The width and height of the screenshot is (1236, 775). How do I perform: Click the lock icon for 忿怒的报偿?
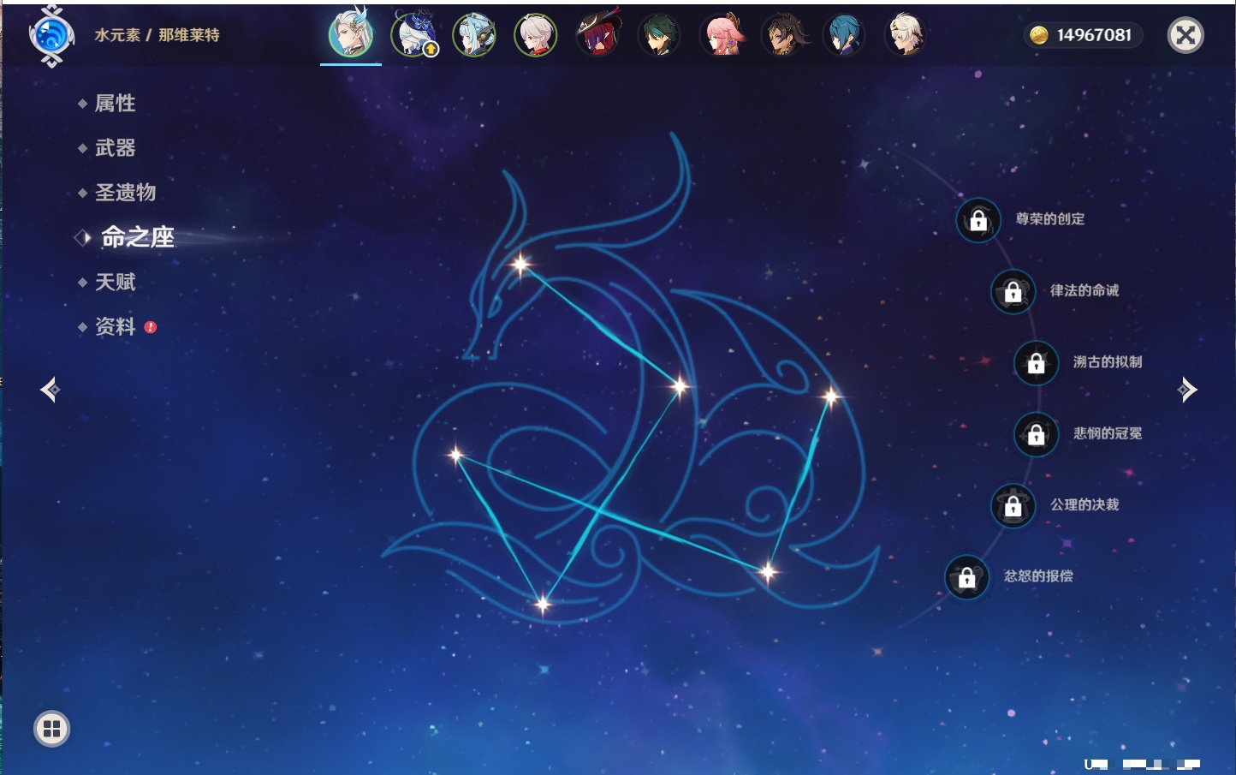click(x=966, y=577)
